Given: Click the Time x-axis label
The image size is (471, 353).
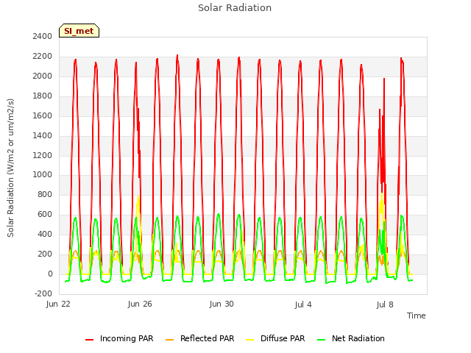Looking at the screenshot, I should 416,315.
